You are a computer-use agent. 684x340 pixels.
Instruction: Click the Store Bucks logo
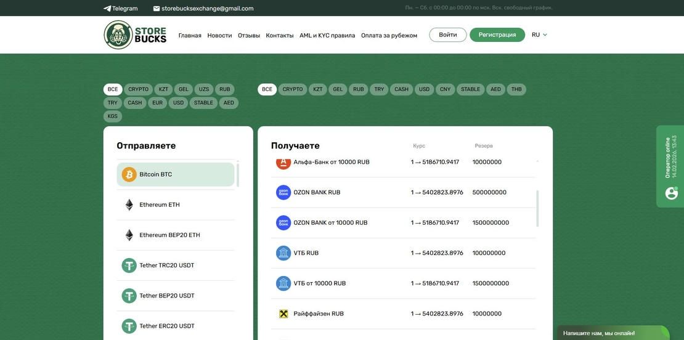[x=135, y=35]
